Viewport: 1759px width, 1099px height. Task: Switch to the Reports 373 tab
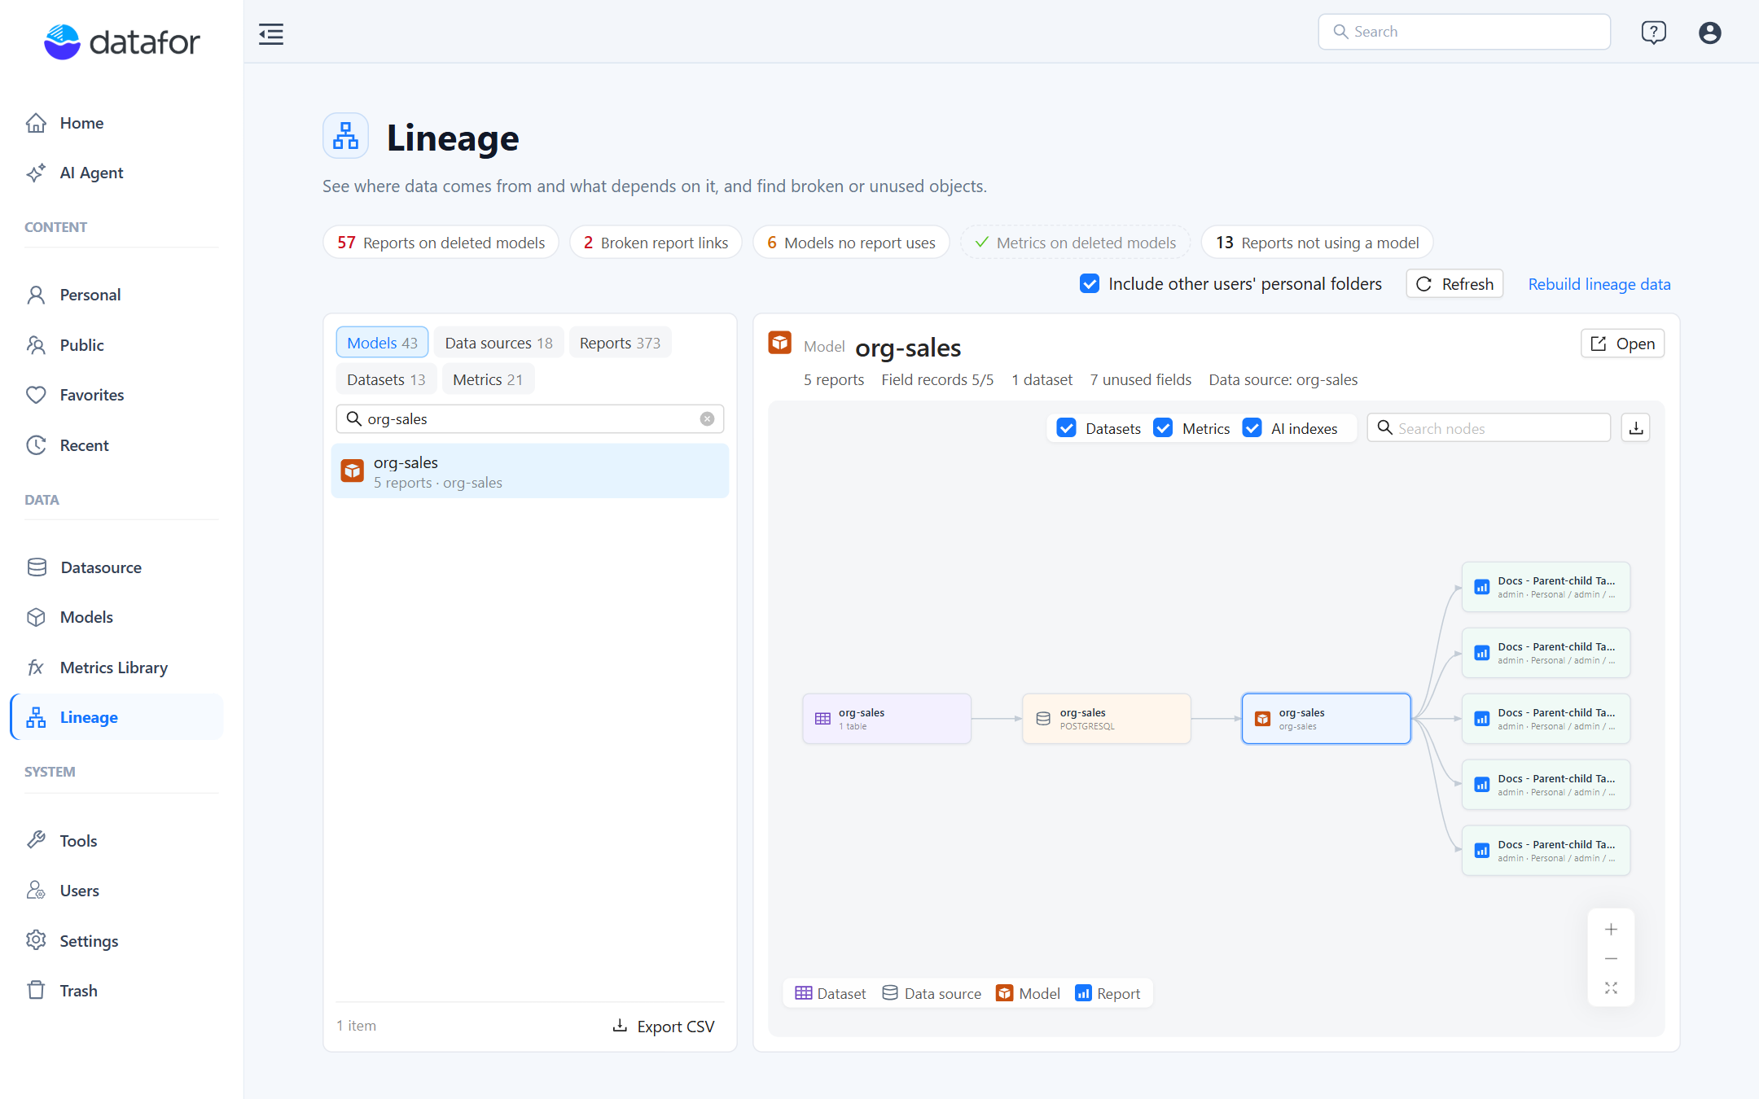coord(620,343)
